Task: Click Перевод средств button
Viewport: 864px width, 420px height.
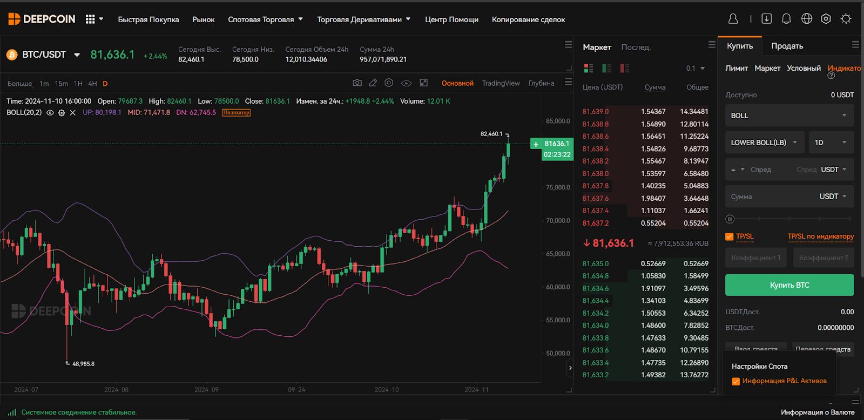Action: point(823,349)
